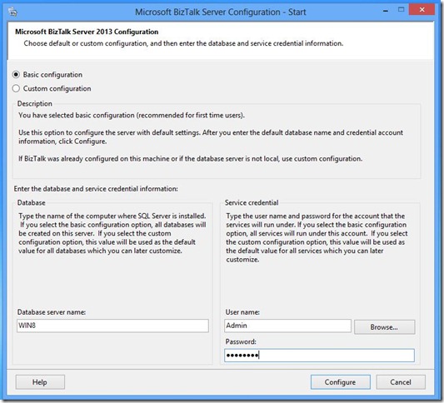Maximize the BizTalk Configuration window

[x=401, y=10]
